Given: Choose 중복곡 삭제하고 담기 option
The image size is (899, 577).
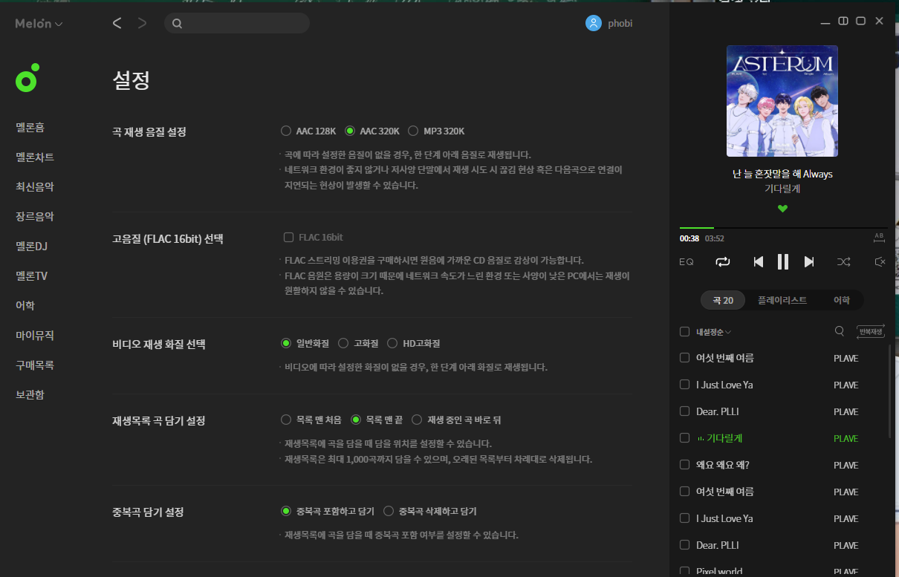Looking at the screenshot, I should click(389, 511).
